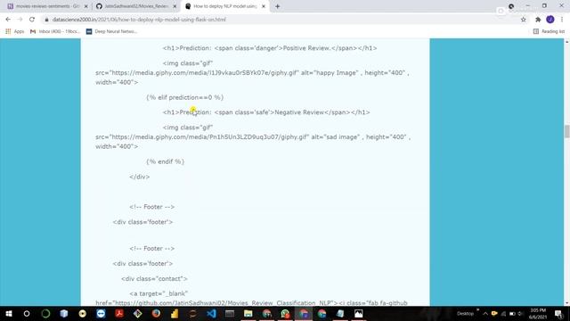Open Visual Studio Code from taskbar
The height and width of the screenshot is (321, 570).
211,313
